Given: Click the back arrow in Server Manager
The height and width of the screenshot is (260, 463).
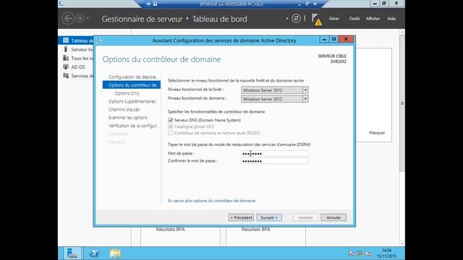Looking at the screenshot, I should point(67,19).
